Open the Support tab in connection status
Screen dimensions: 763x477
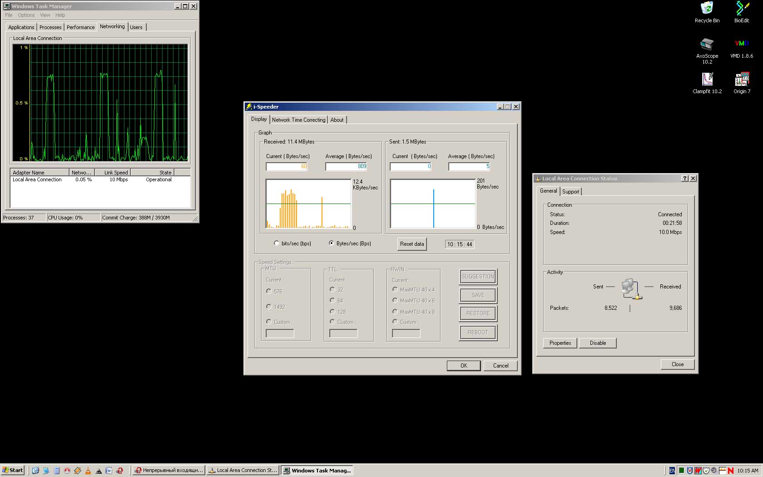[570, 192]
